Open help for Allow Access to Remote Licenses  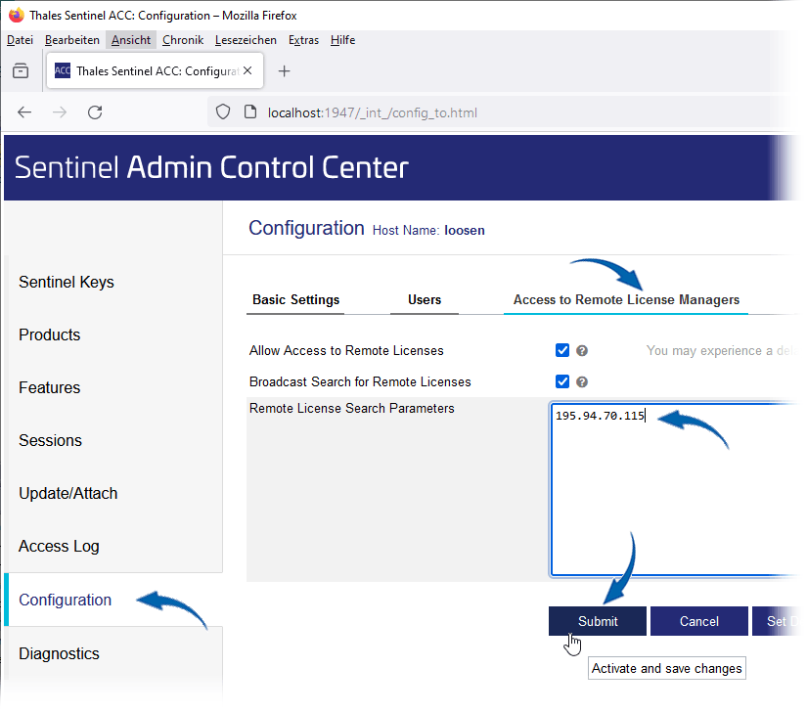point(582,351)
